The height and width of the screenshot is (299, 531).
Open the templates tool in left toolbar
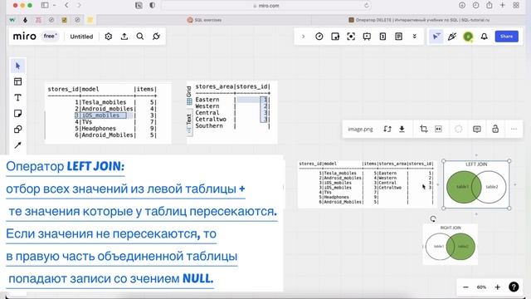[x=18, y=81]
